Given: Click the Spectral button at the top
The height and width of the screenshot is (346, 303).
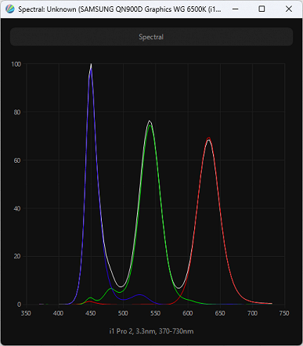Looking at the screenshot, I should click(151, 37).
